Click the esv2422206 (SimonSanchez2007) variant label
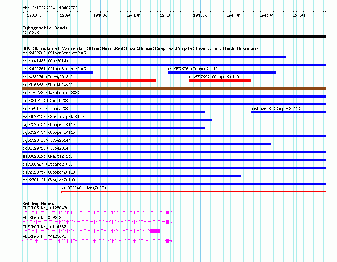 (56, 53)
